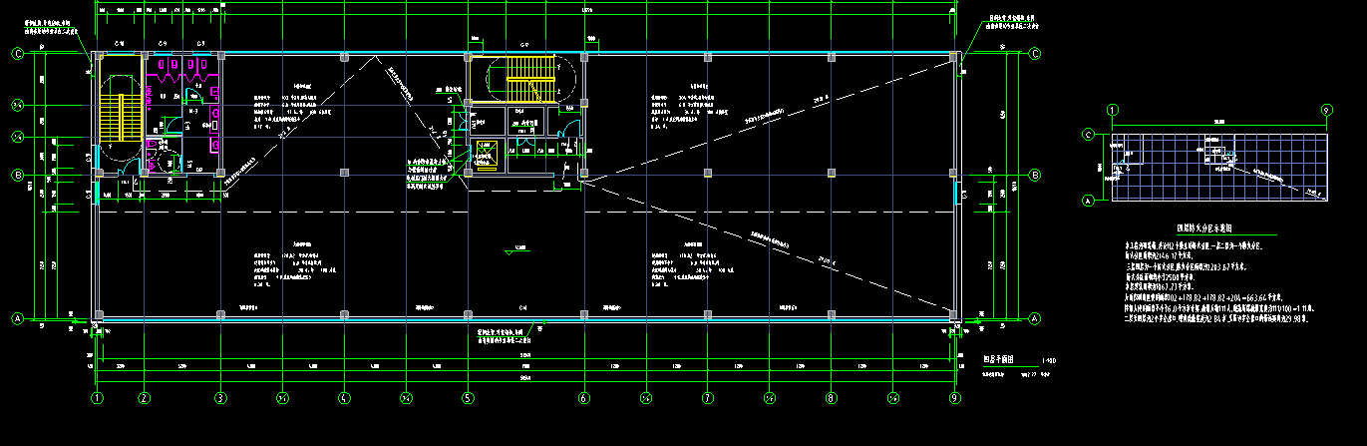Click grid bubble 1 atop the key plan
Image resolution: width=1367 pixels, height=446 pixels.
[1113, 109]
